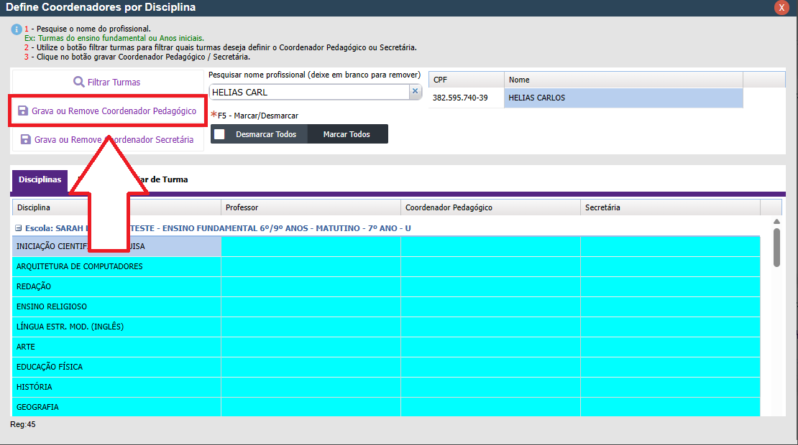Click the Pesquisar nome profissional input field

point(309,92)
